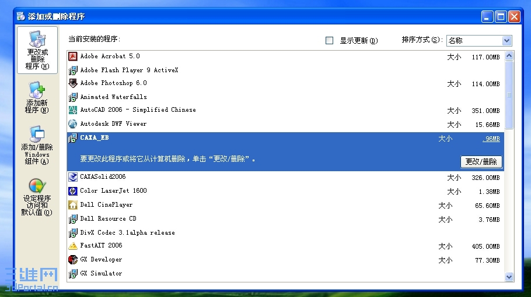531x297 pixels.
Task: Enable the 显示更新 checkbox
Action: pyautogui.click(x=329, y=41)
